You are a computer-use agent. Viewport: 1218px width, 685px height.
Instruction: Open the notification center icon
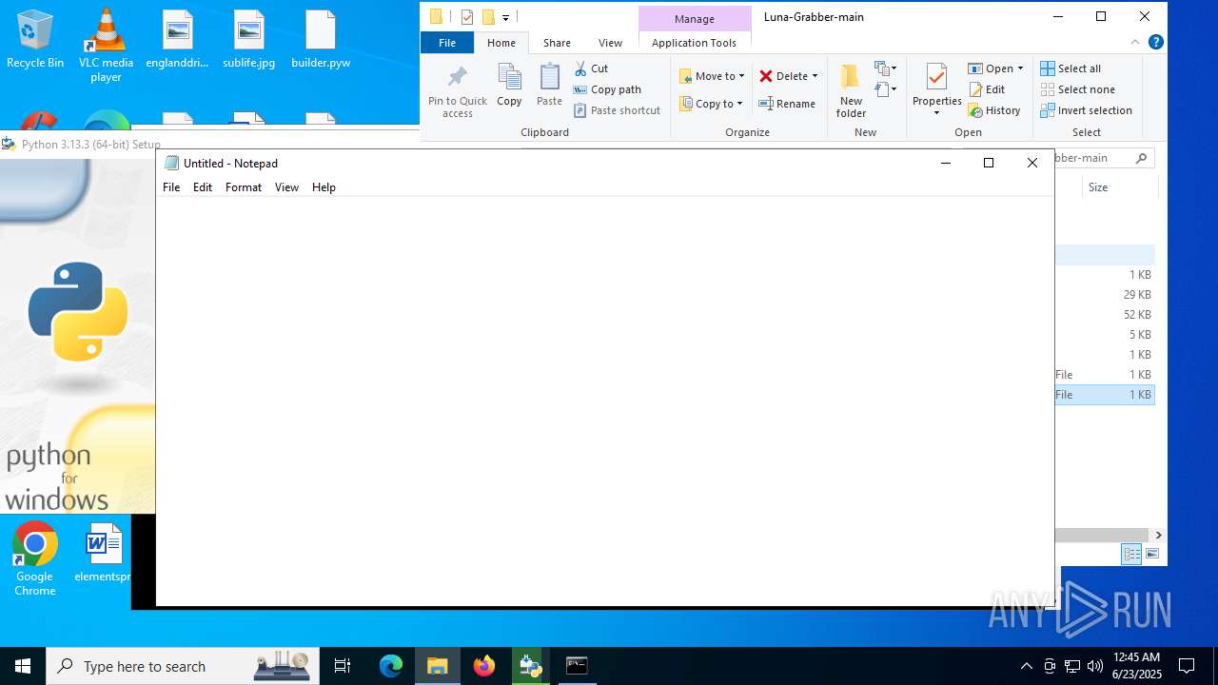[1187, 666]
